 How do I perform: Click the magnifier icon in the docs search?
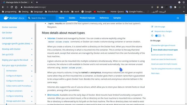[x=29, y=18]
